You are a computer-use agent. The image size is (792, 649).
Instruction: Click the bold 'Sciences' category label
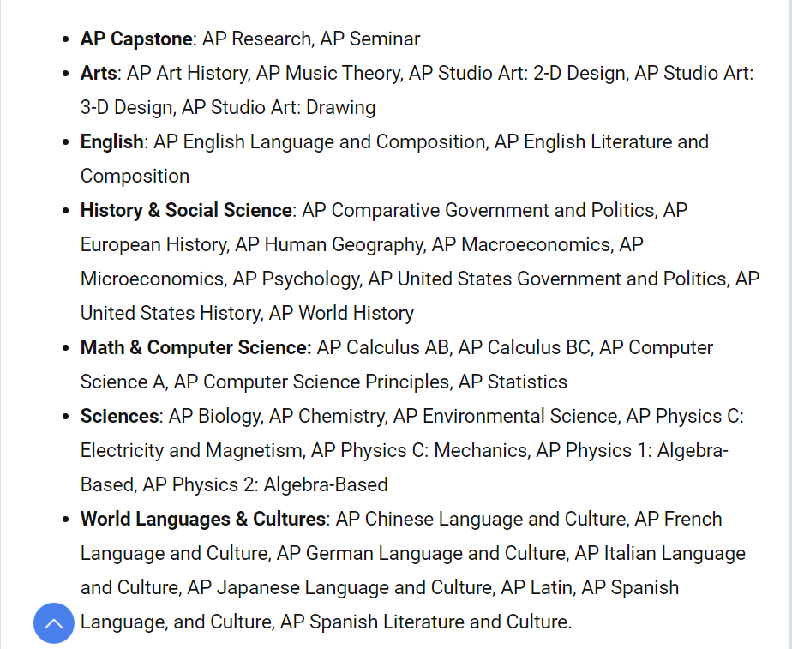tap(119, 416)
